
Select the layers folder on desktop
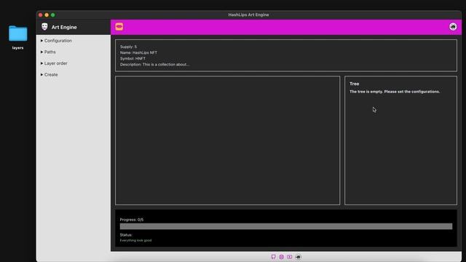point(17,37)
